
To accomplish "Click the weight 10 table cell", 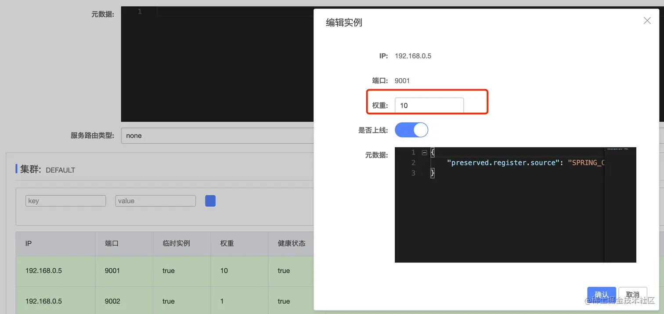I will click(x=239, y=271).
